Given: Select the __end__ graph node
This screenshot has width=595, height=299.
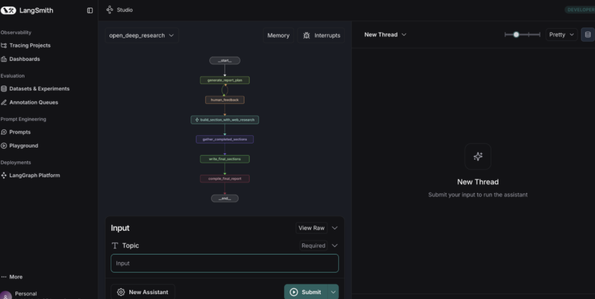Looking at the screenshot, I should coord(225,198).
